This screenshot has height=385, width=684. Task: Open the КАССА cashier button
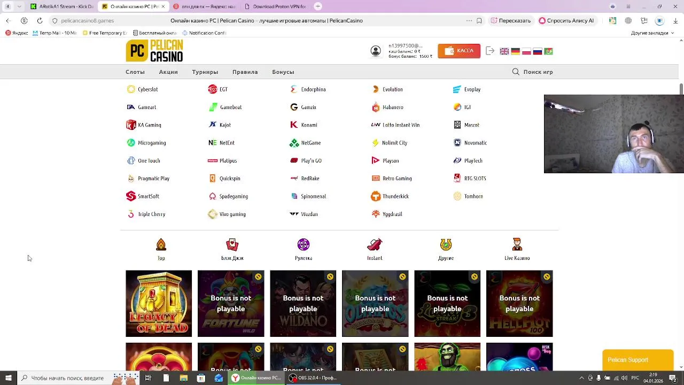459,51
